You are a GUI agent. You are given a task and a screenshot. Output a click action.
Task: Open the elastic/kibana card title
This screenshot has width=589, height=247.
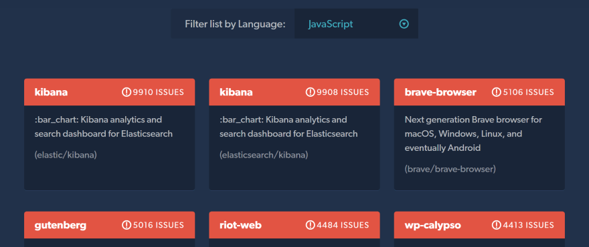[x=51, y=92]
